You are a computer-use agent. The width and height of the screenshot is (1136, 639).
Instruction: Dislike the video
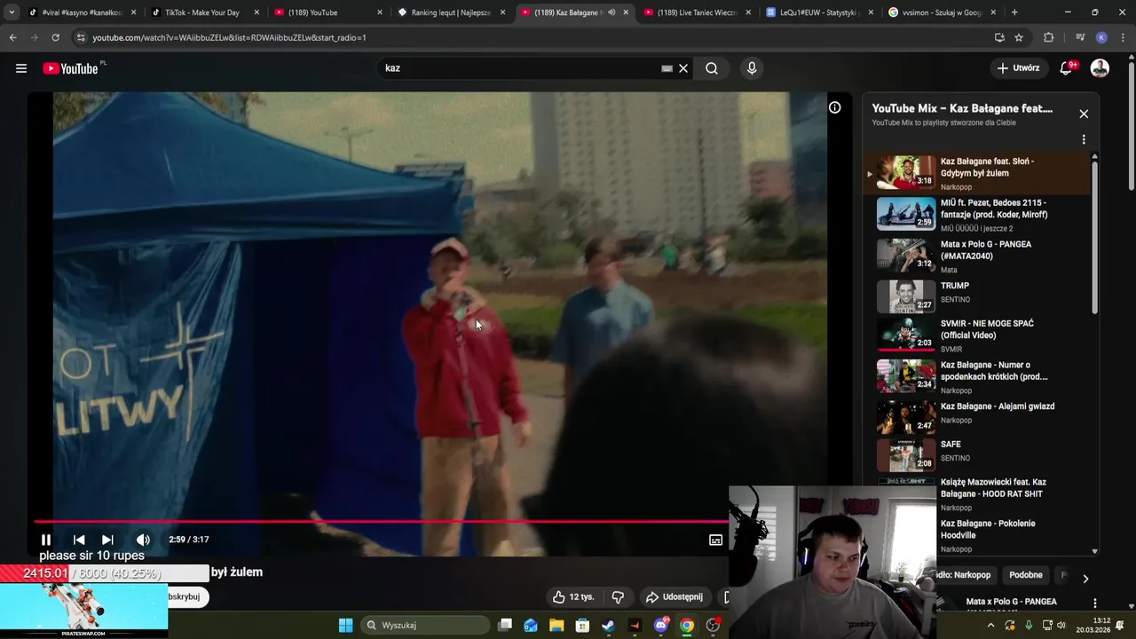618,597
